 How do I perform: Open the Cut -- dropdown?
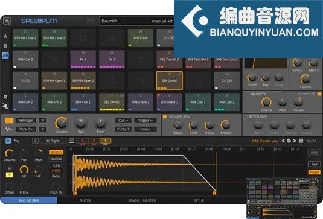[123, 121]
